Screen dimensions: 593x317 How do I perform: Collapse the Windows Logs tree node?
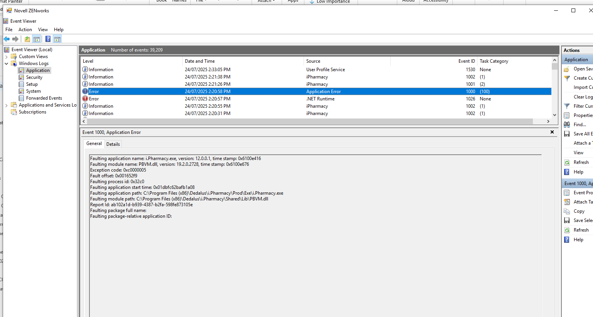point(7,64)
